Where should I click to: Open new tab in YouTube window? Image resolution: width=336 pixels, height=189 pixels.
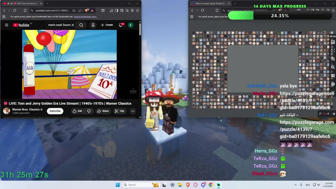click(x=47, y=3)
